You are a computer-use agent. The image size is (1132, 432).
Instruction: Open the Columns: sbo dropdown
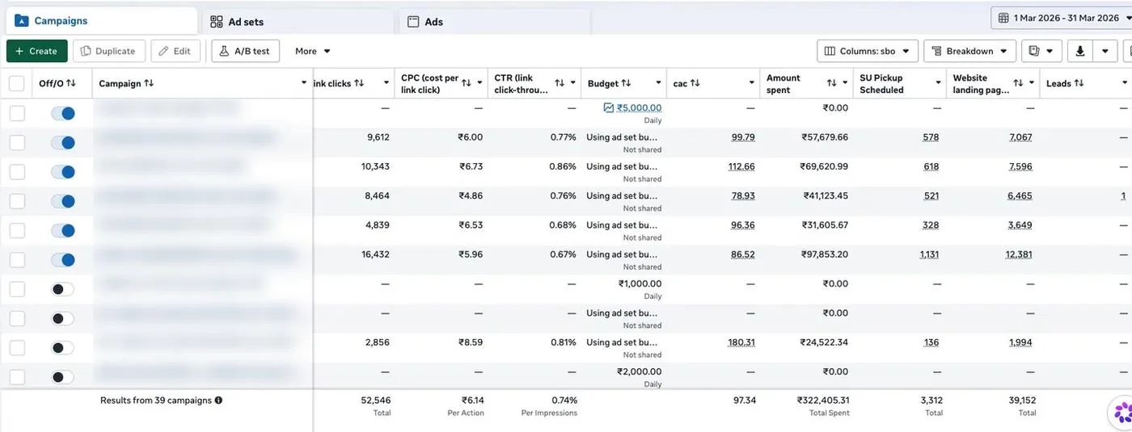[868, 51]
